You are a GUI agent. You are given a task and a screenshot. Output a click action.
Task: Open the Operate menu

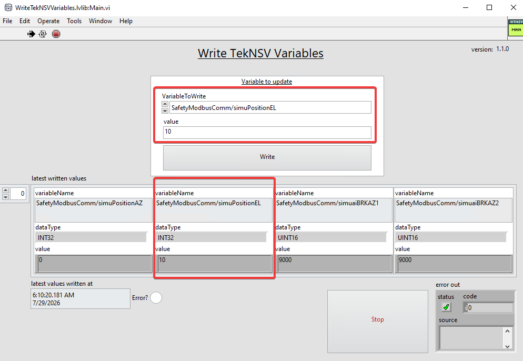[48, 21]
